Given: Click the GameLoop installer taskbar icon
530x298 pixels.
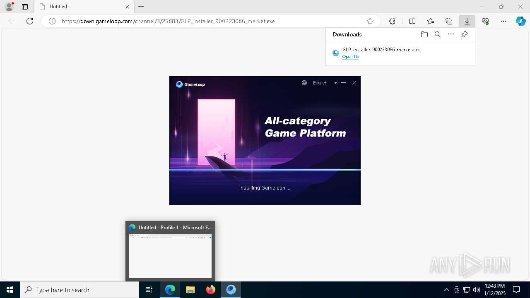Looking at the screenshot, I should (231, 290).
